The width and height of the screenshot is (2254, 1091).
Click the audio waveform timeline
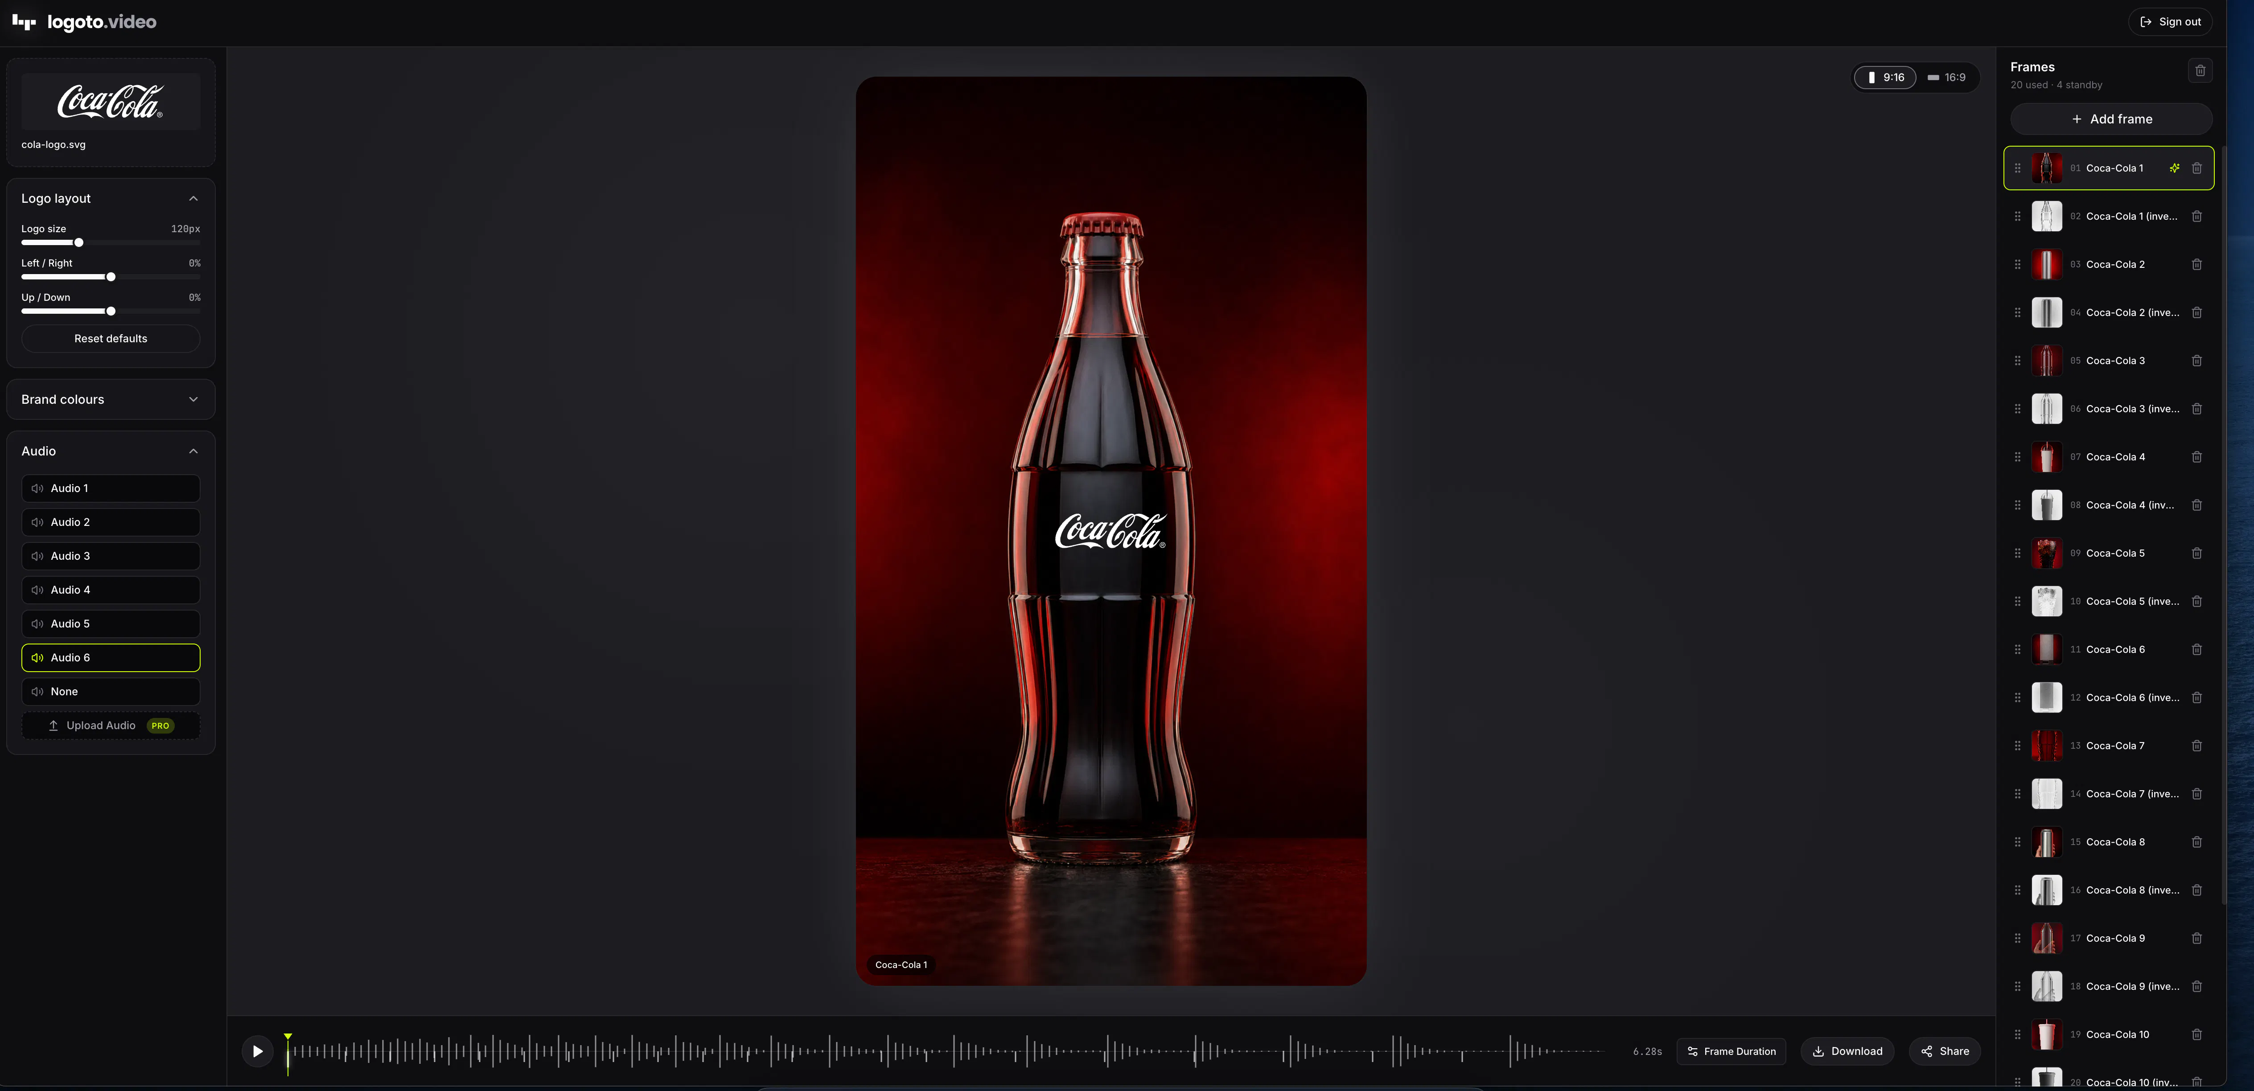point(947,1052)
